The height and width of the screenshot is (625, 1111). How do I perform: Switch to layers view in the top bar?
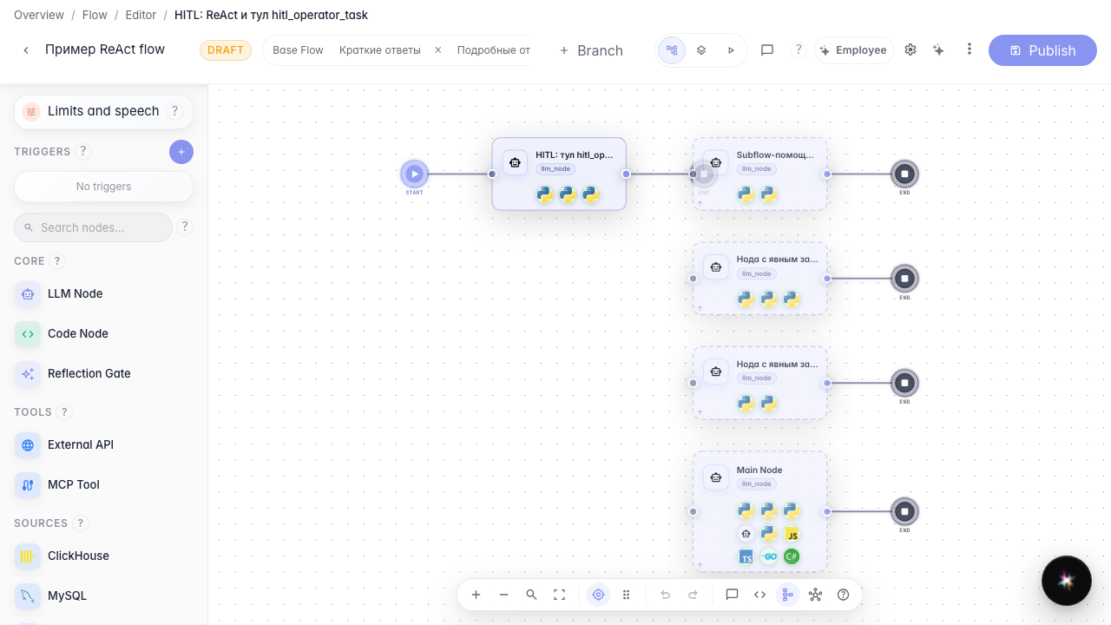coord(701,50)
